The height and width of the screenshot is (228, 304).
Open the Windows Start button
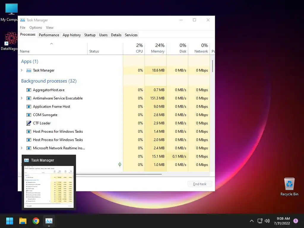tap(9, 221)
